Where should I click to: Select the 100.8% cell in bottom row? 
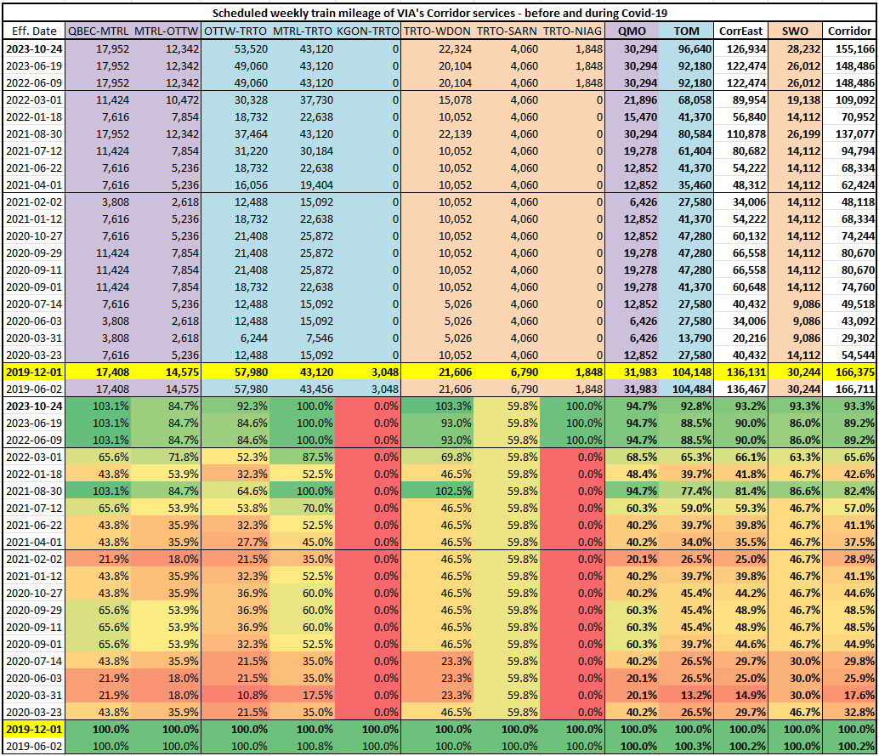[302, 746]
